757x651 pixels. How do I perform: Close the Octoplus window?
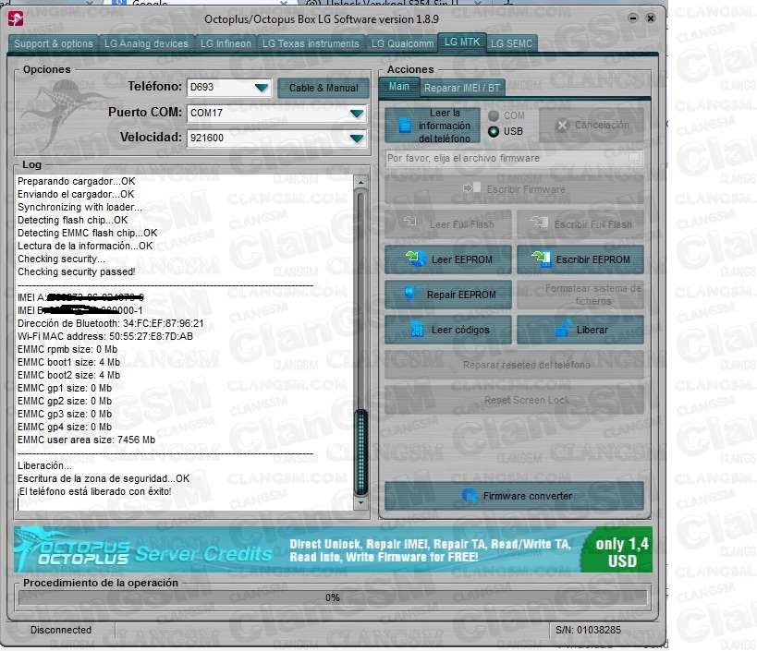click(x=651, y=18)
